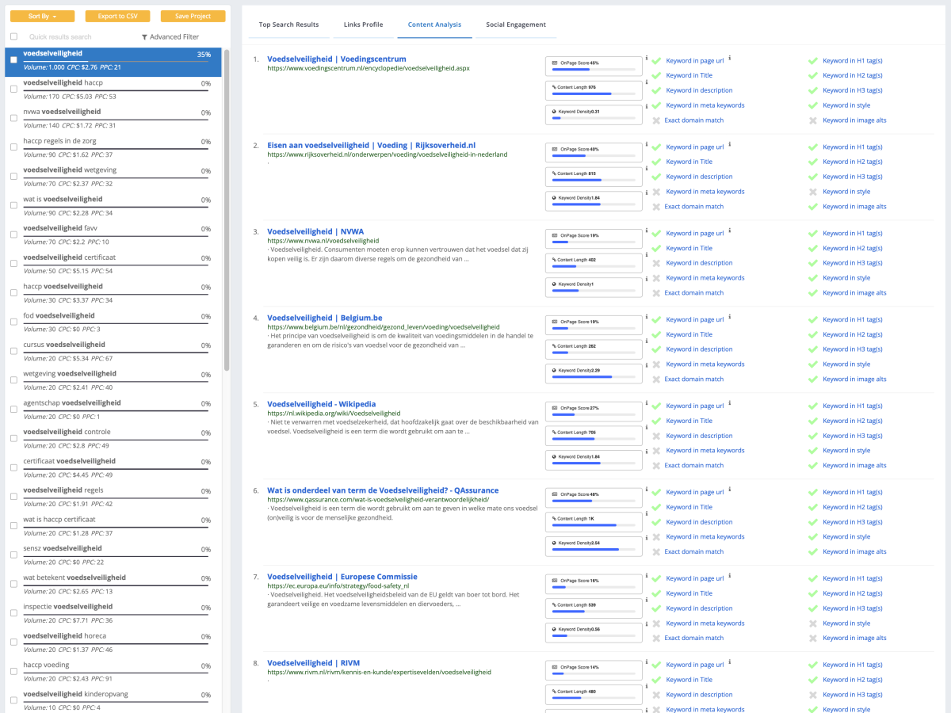Click info icon beside first OnPage Score

click(647, 59)
